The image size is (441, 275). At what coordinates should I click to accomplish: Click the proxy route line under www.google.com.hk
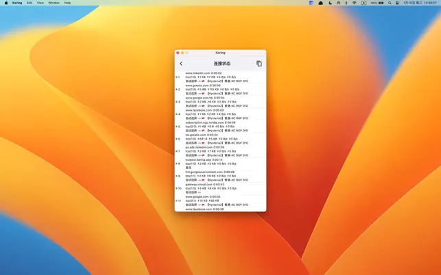217,106
